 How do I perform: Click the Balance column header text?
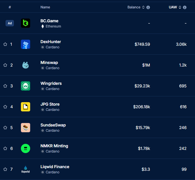point(134,7)
